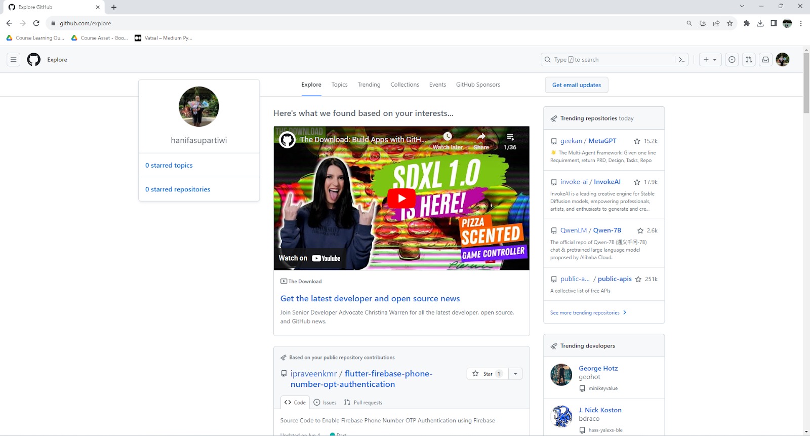The height and width of the screenshot is (436, 810).
Task: Expand the star list dropdown arrow for flutter-firebase repo
Action: (x=515, y=374)
